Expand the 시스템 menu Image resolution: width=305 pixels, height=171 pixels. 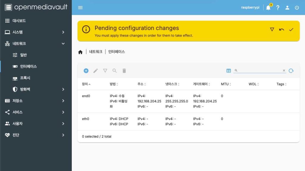click(x=36, y=32)
